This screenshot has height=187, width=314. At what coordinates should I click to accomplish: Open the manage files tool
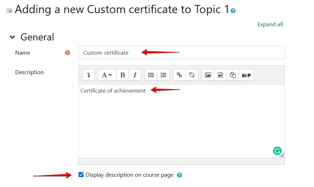233,75
